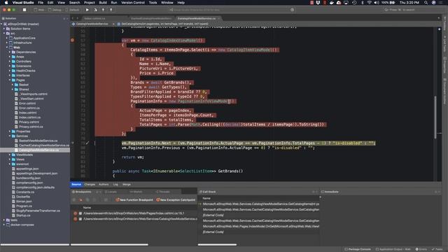Click the Errors indicator in status bar
The width and height of the screenshot is (448, 252).
tap(421, 249)
